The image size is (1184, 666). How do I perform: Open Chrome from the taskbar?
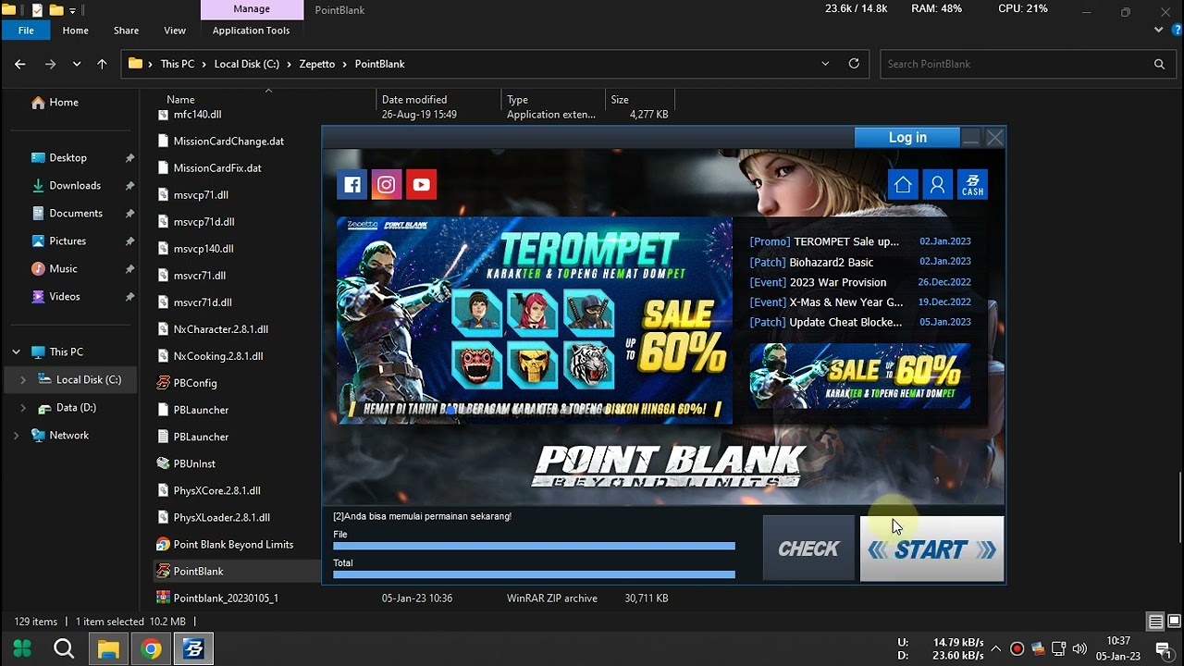(x=151, y=648)
